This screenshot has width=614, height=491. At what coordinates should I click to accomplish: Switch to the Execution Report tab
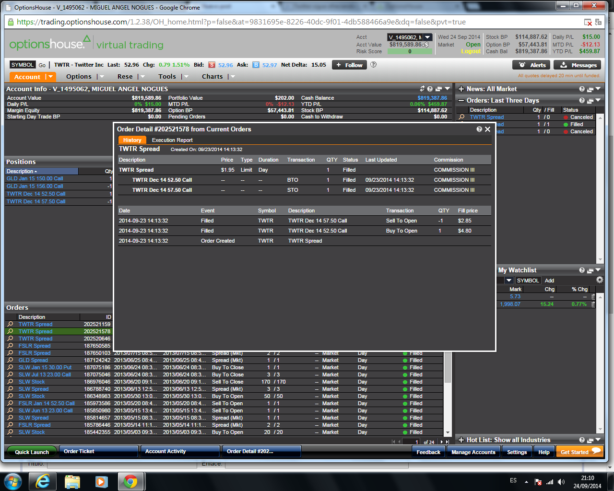(x=172, y=140)
